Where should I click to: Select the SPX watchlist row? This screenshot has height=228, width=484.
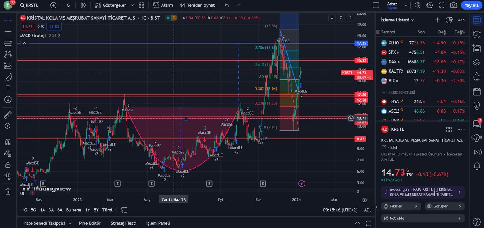(x=422, y=52)
